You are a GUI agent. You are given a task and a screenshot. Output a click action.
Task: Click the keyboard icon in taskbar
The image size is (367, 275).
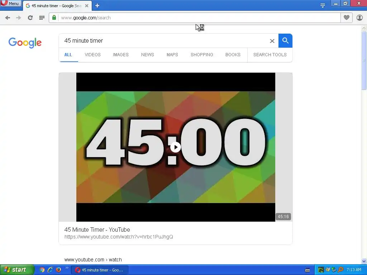[308, 270]
